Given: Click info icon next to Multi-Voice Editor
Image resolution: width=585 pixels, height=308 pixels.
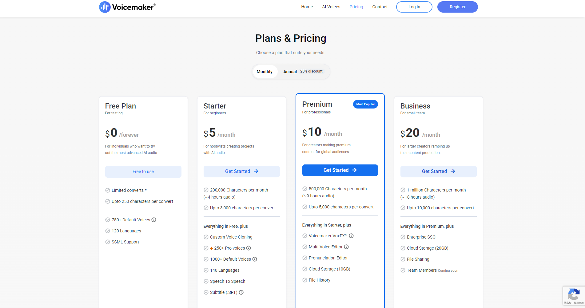Looking at the screenshot, I should (346, 247).
